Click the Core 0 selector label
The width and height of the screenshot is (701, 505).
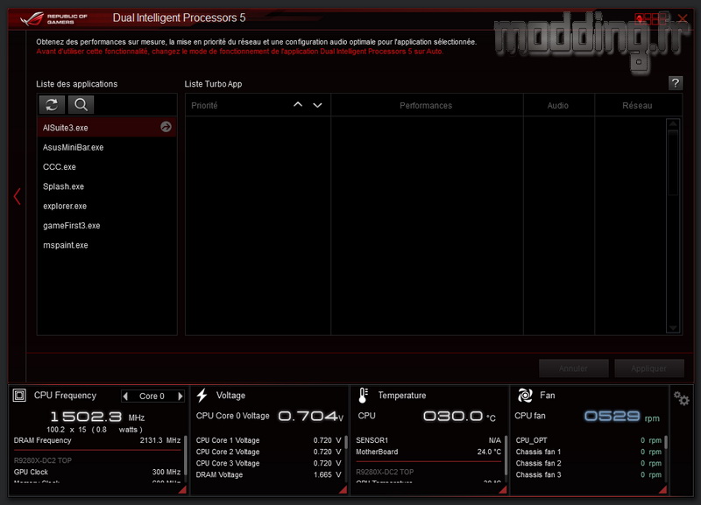click(152, 396)
